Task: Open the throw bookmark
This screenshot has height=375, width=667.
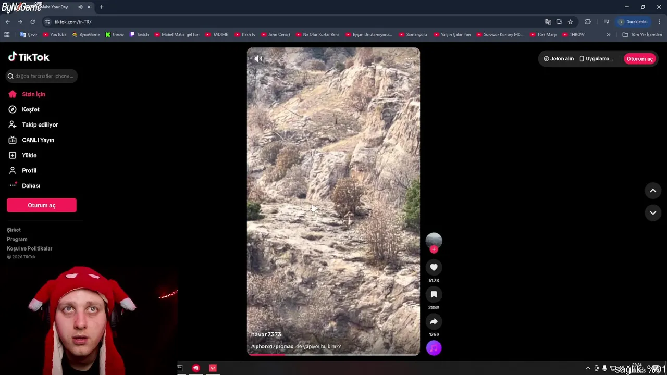Action: point(115,35)
